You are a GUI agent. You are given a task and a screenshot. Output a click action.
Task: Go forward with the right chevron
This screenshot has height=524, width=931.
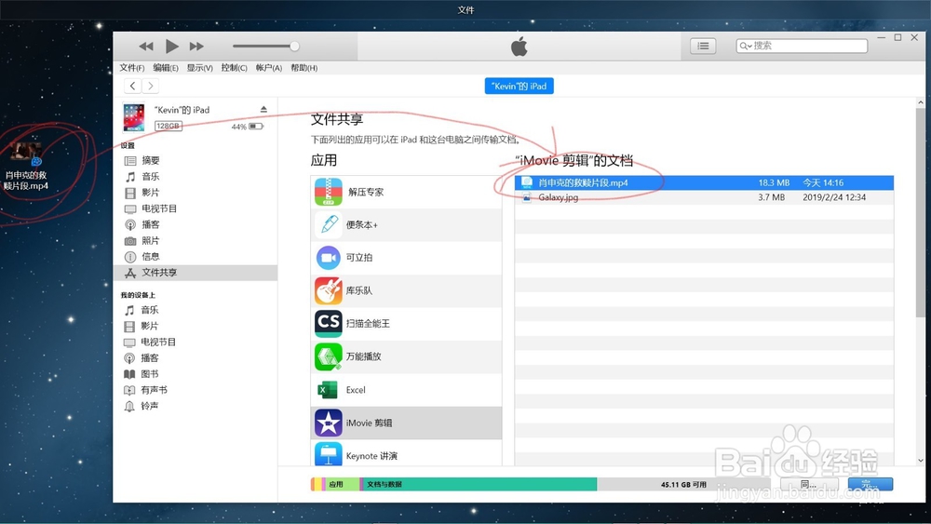click(150, 86)
